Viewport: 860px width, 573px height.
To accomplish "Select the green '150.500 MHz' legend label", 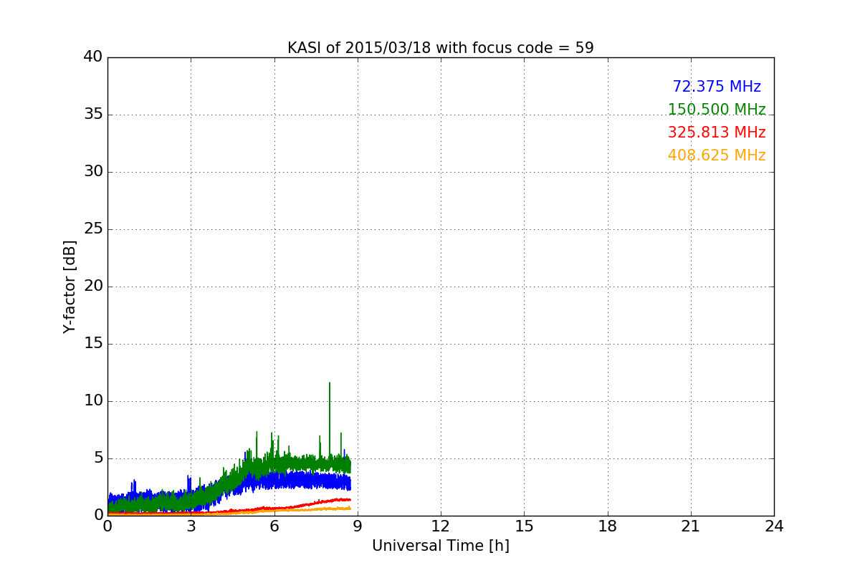I will pyautogui.click(x=717, y=110).
